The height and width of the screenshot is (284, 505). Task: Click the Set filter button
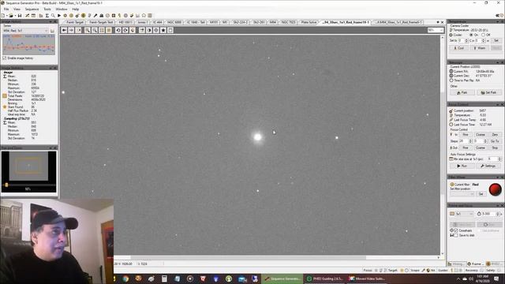tap(481, 194)
